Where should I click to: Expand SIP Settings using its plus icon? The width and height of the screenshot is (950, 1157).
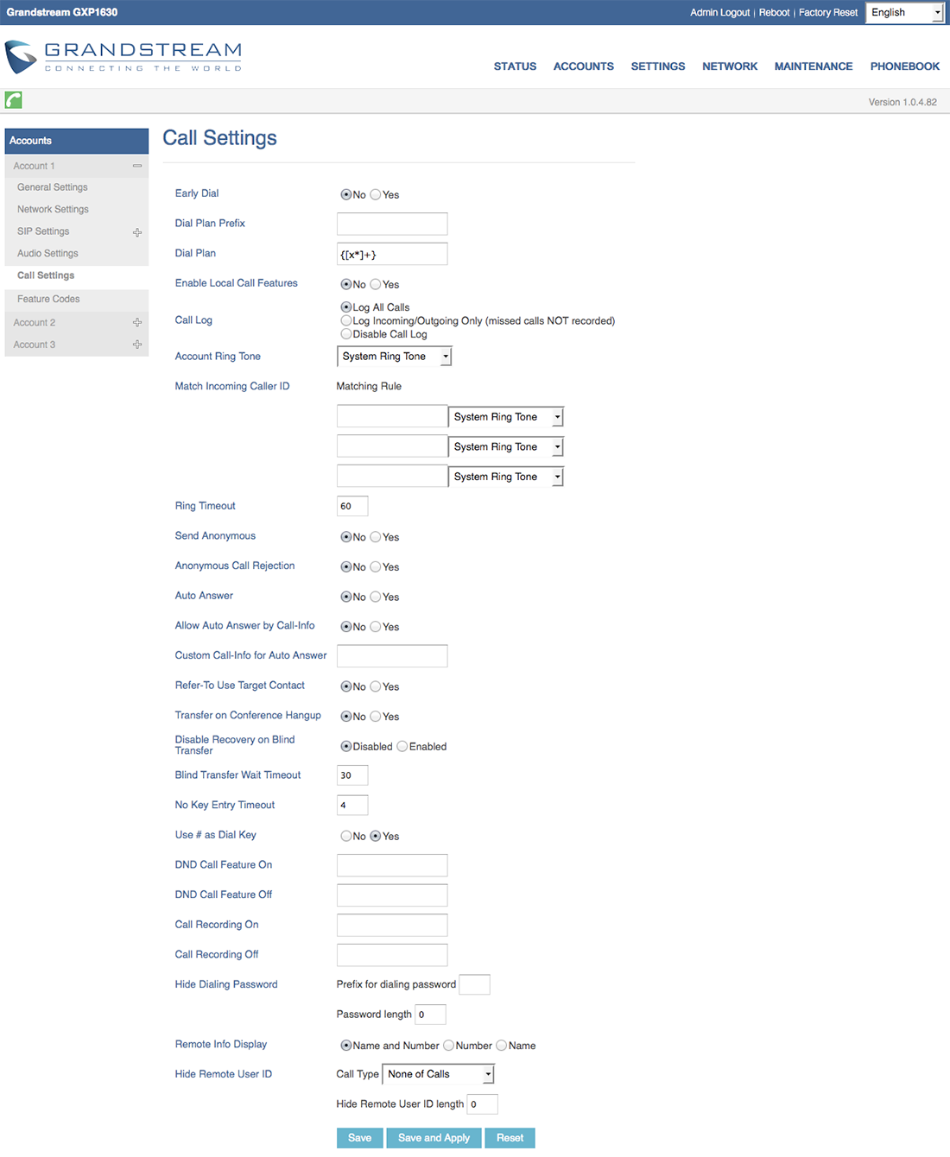(x=136, y=232)
